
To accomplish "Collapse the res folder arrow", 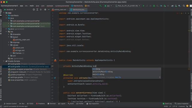I will coord(6,31).
